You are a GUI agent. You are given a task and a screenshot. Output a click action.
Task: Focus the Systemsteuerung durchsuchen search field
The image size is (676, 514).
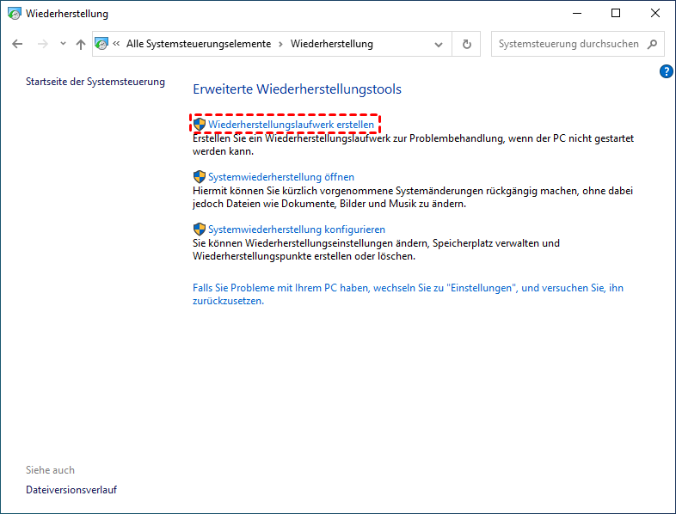pos(568,44)
